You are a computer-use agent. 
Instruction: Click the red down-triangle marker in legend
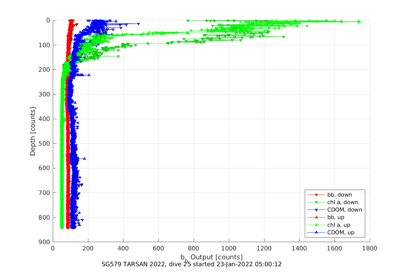[316, 195]
